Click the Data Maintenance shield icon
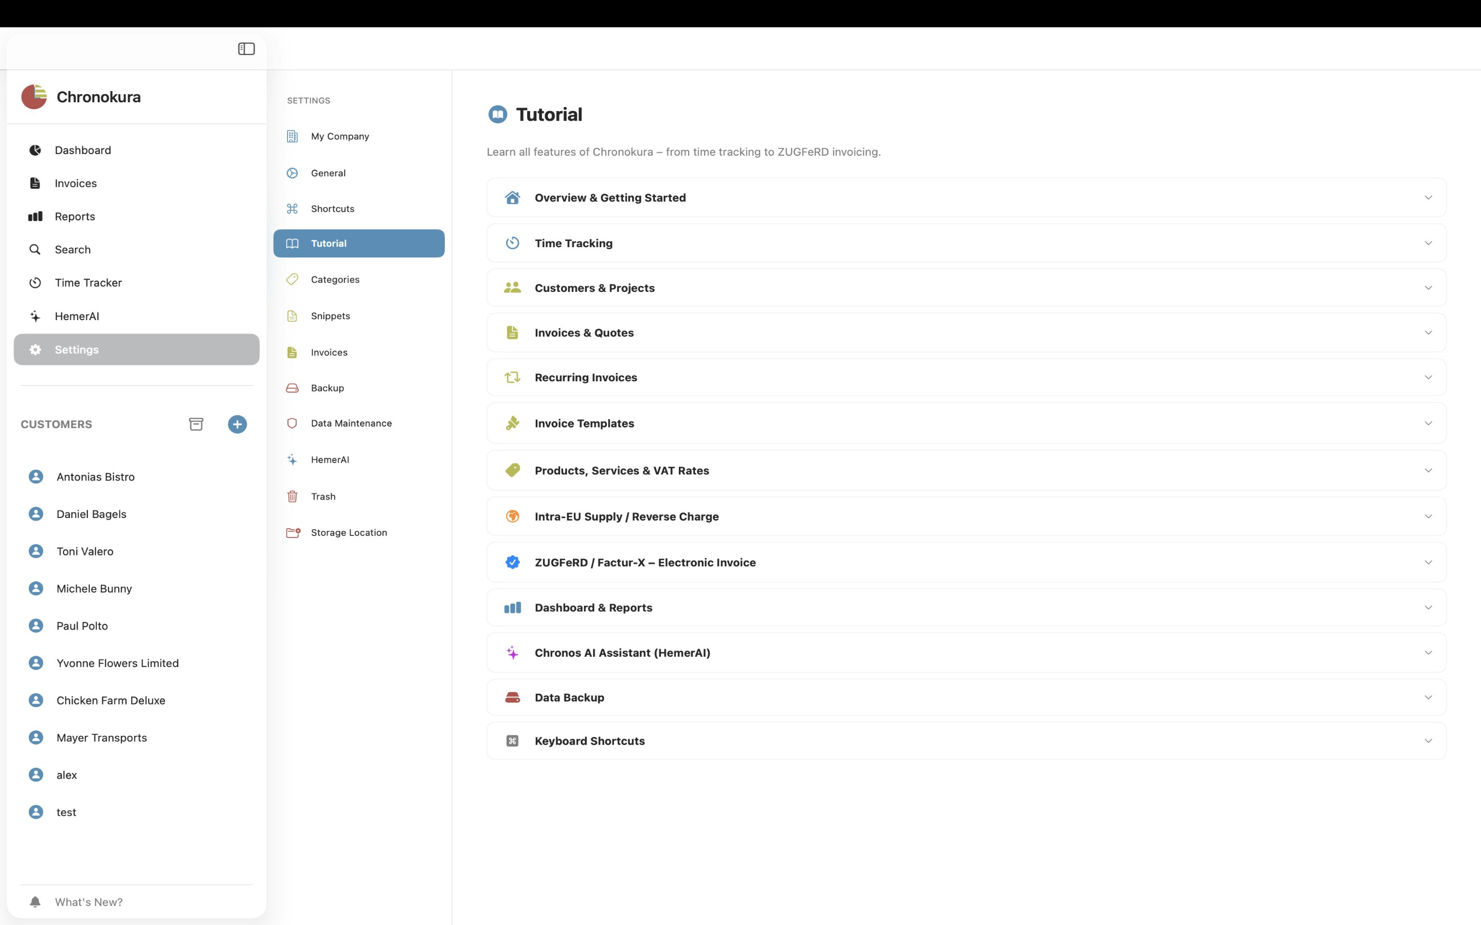Image resolution: width=1481 pixels, height=925 pixels. (293, 423)
